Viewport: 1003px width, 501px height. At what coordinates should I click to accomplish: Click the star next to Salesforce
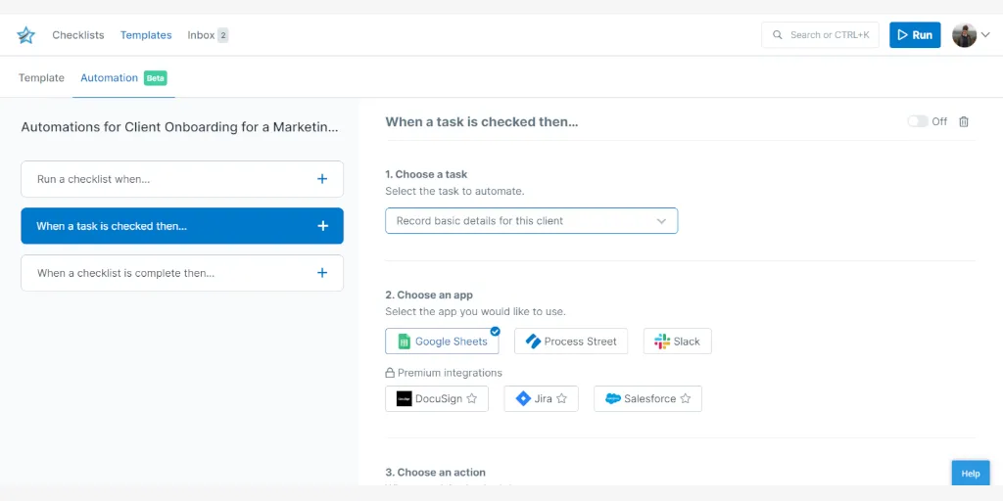coord(685,399)
